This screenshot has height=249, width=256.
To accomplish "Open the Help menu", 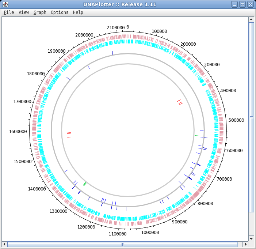I will [78, 12].
